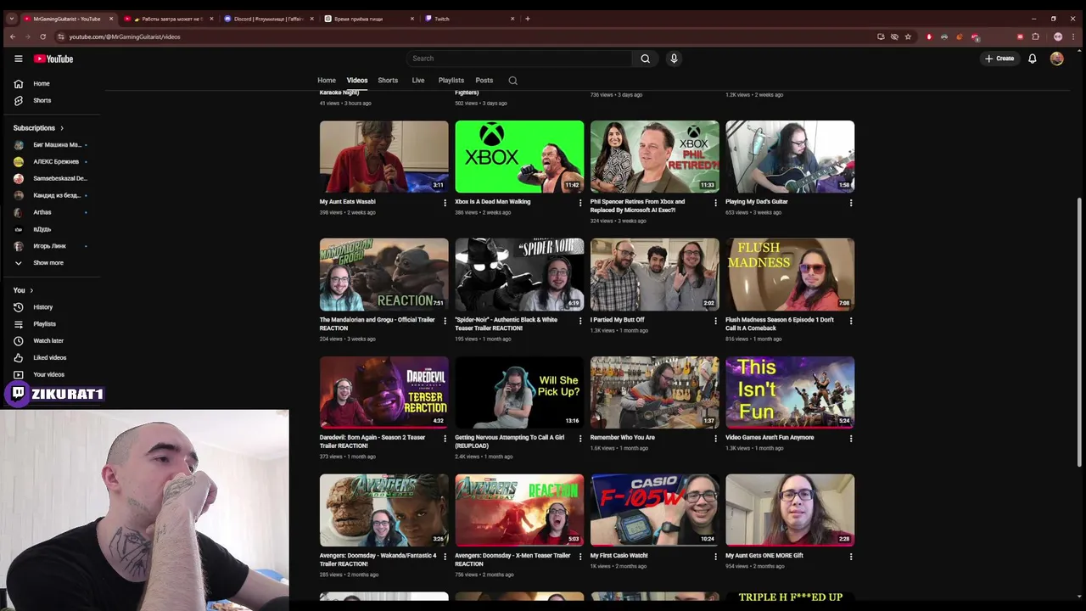This screenshot has height=611, width=1086.
Task: Open a new browser tab with plus
Action: [x=528, y=19]
